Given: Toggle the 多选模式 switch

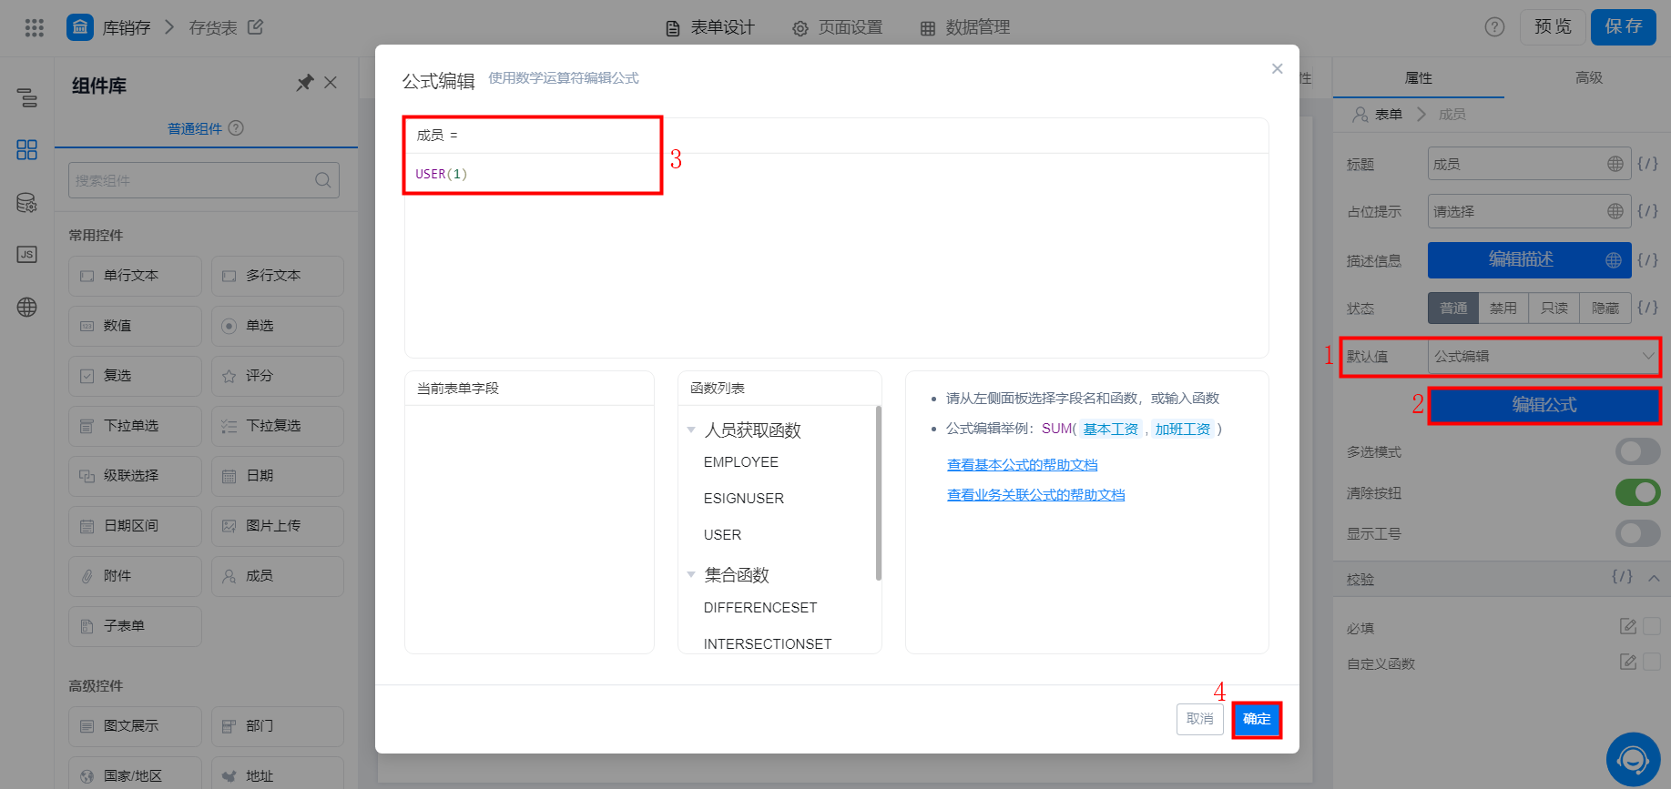Looking at the screenshot, I should pyautogui.click(x=1637, y=451).
